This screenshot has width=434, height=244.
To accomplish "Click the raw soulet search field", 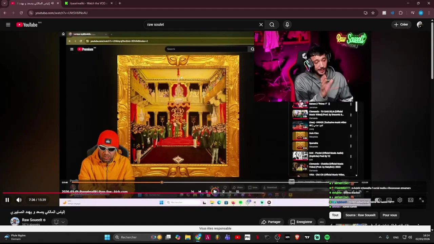I will tap(201, 24).
